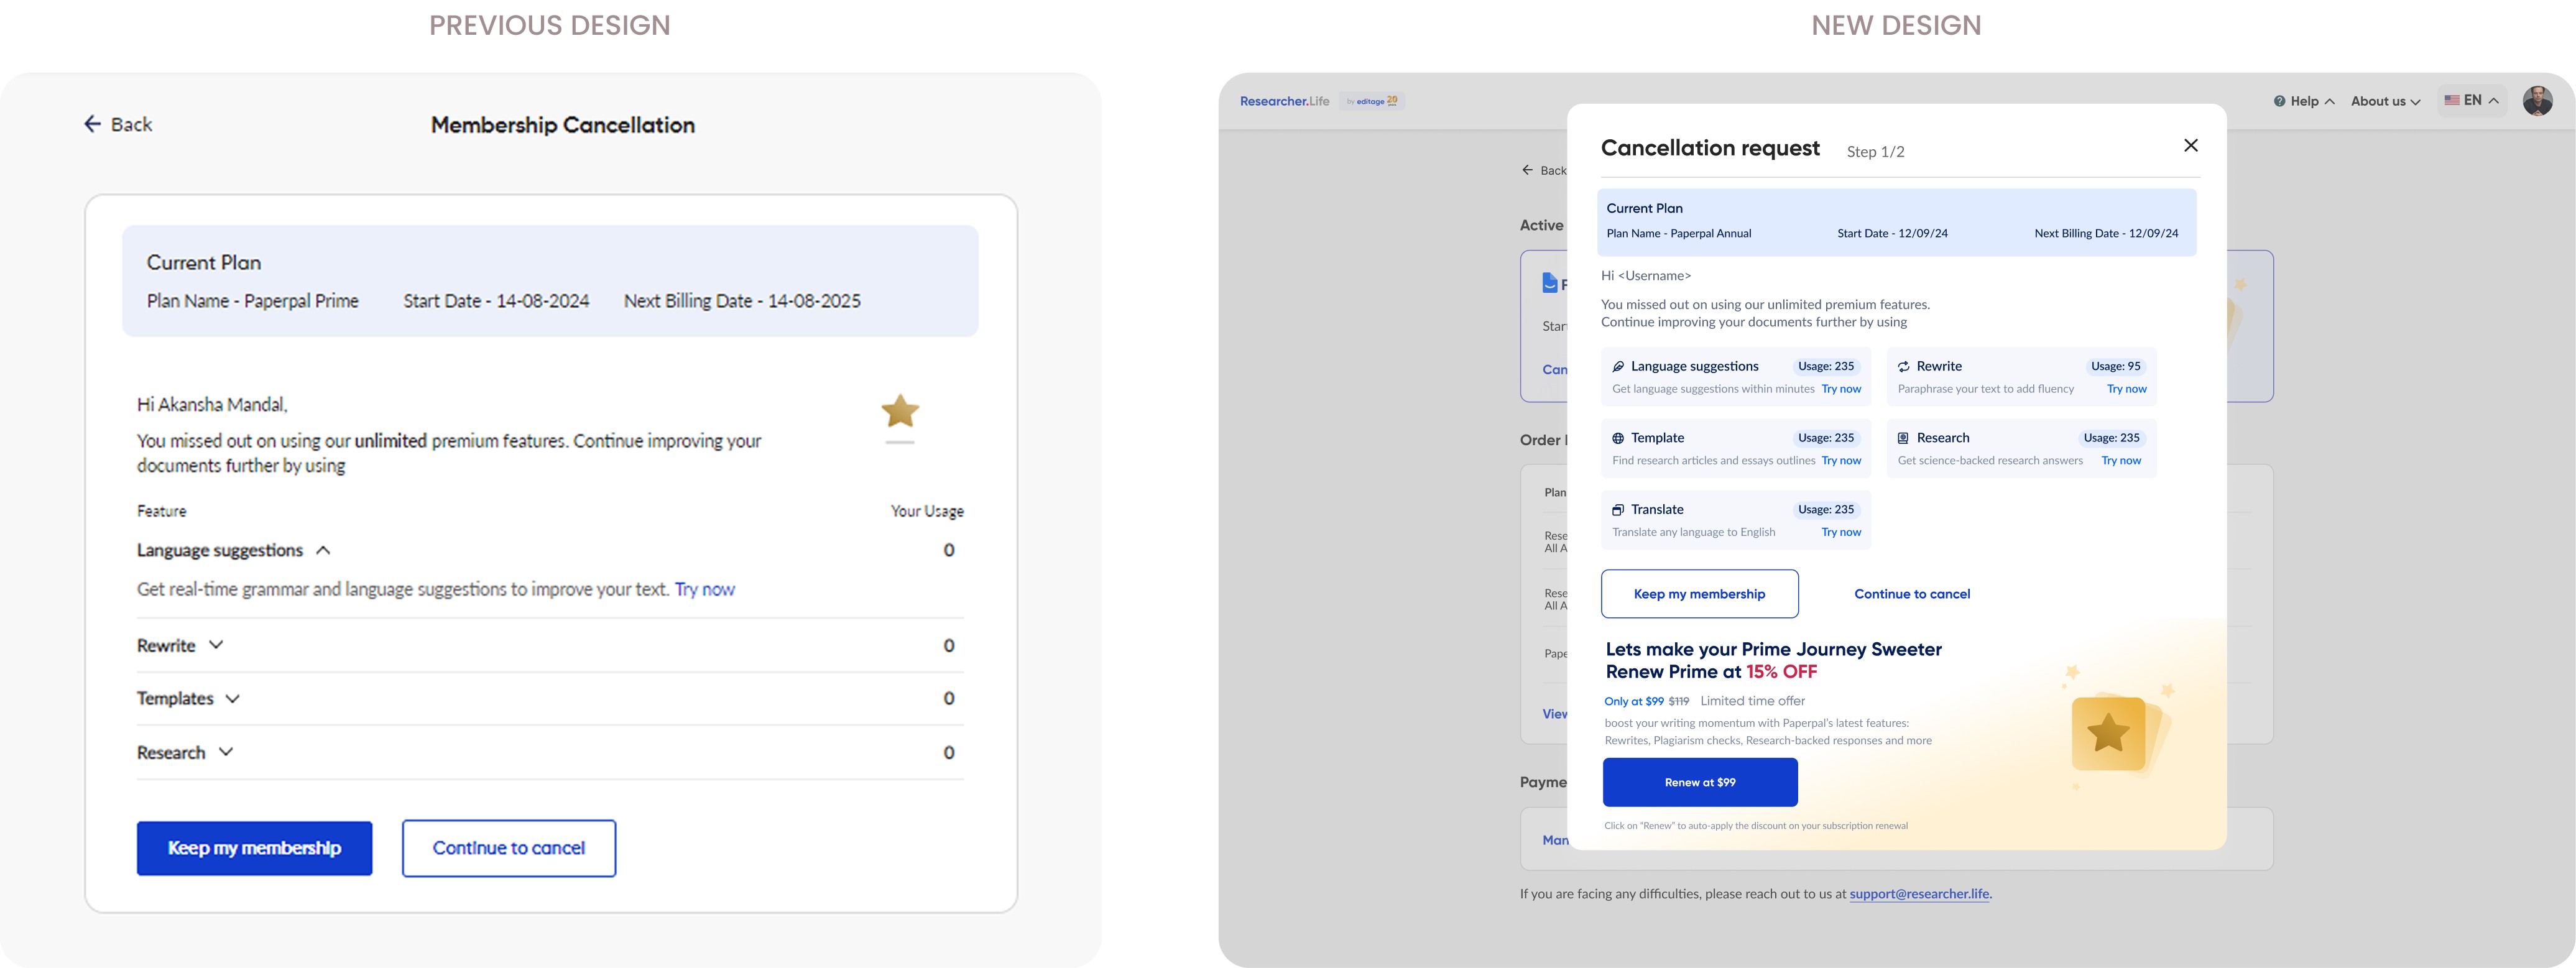The height and width of the screenshot is (968, 2576).
Task: Click the star card illustration in offer
Action: click(x=2110, y=733)
